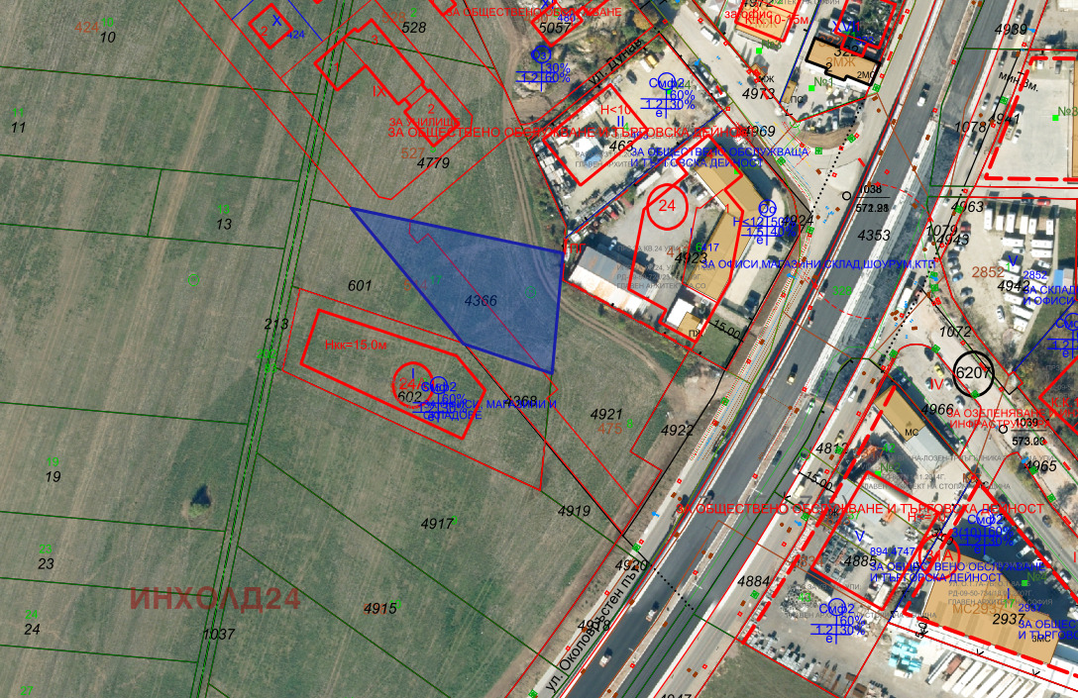Select parcel label 601

(360, 286)
